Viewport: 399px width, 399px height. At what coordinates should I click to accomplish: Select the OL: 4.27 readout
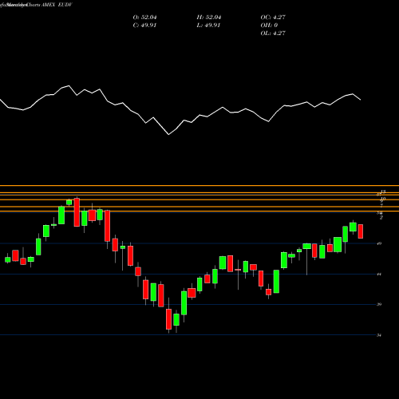[273, 34]
